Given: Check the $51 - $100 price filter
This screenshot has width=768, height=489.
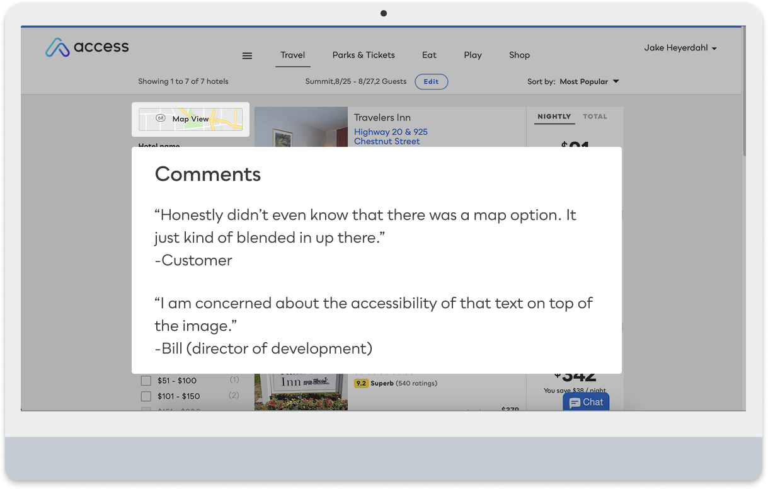Looking at the screenshot, I should click(x=146, y=381).
